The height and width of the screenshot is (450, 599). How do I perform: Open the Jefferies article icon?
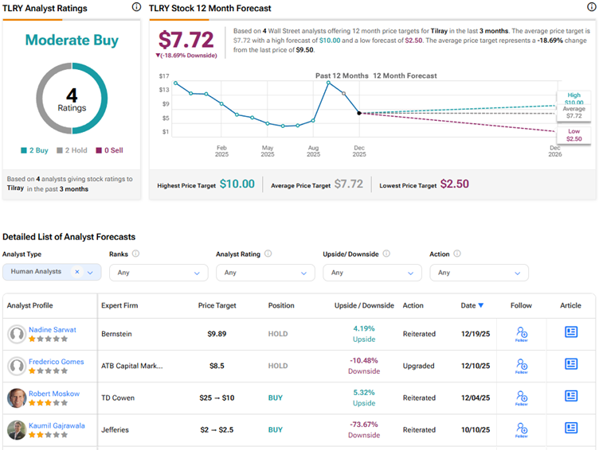[x=571, y=428]
